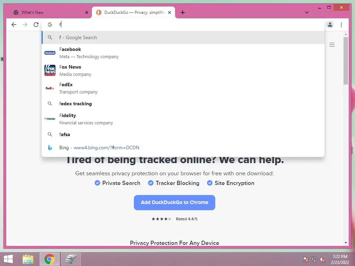Click the 'Rated 4.4/5' text

(187, 219)
